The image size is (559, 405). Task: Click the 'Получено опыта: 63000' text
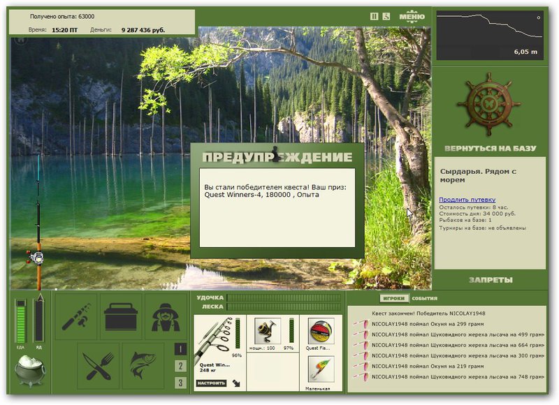pos(62,16)
